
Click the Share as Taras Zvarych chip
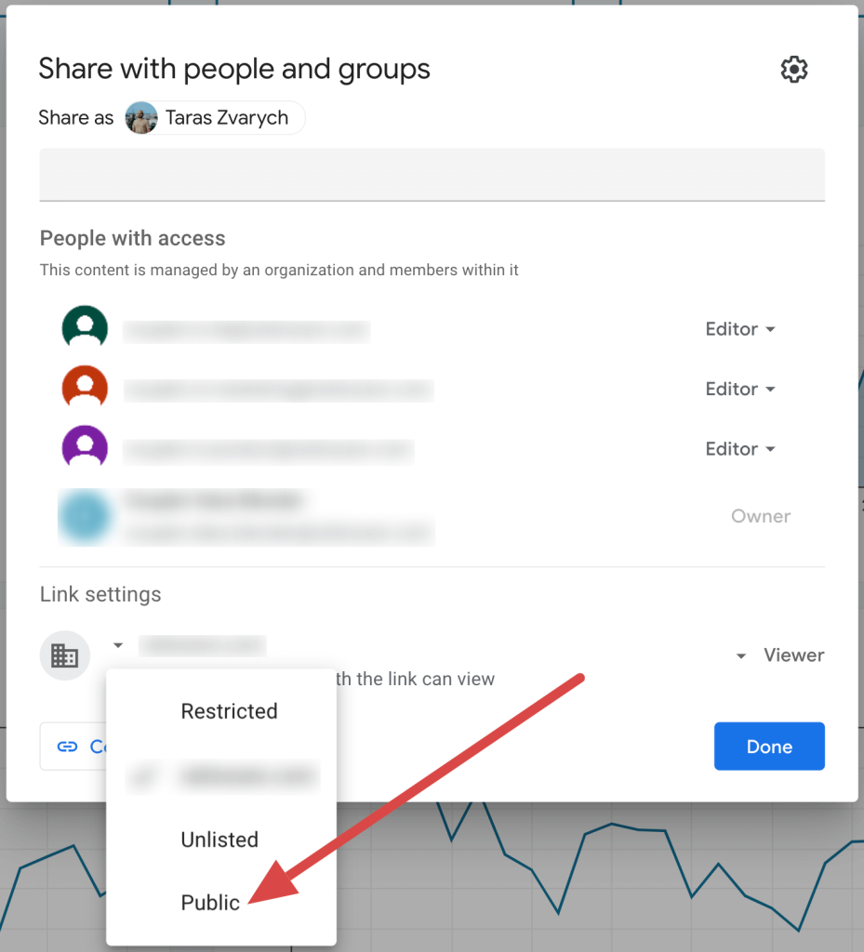tap(212, 118)
